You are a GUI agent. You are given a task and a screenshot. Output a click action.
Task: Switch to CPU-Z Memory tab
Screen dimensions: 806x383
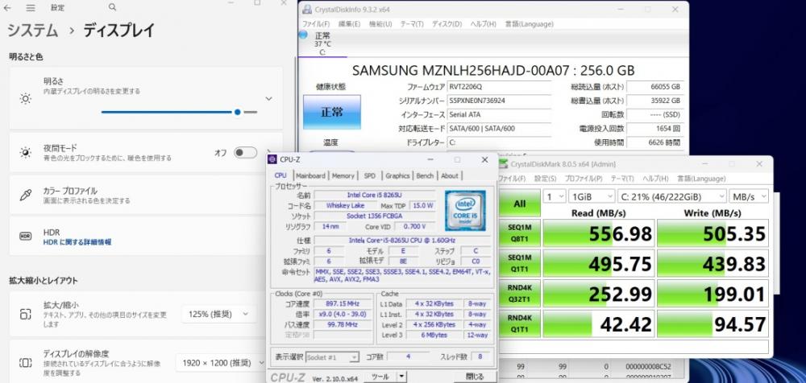click(343, 175)
